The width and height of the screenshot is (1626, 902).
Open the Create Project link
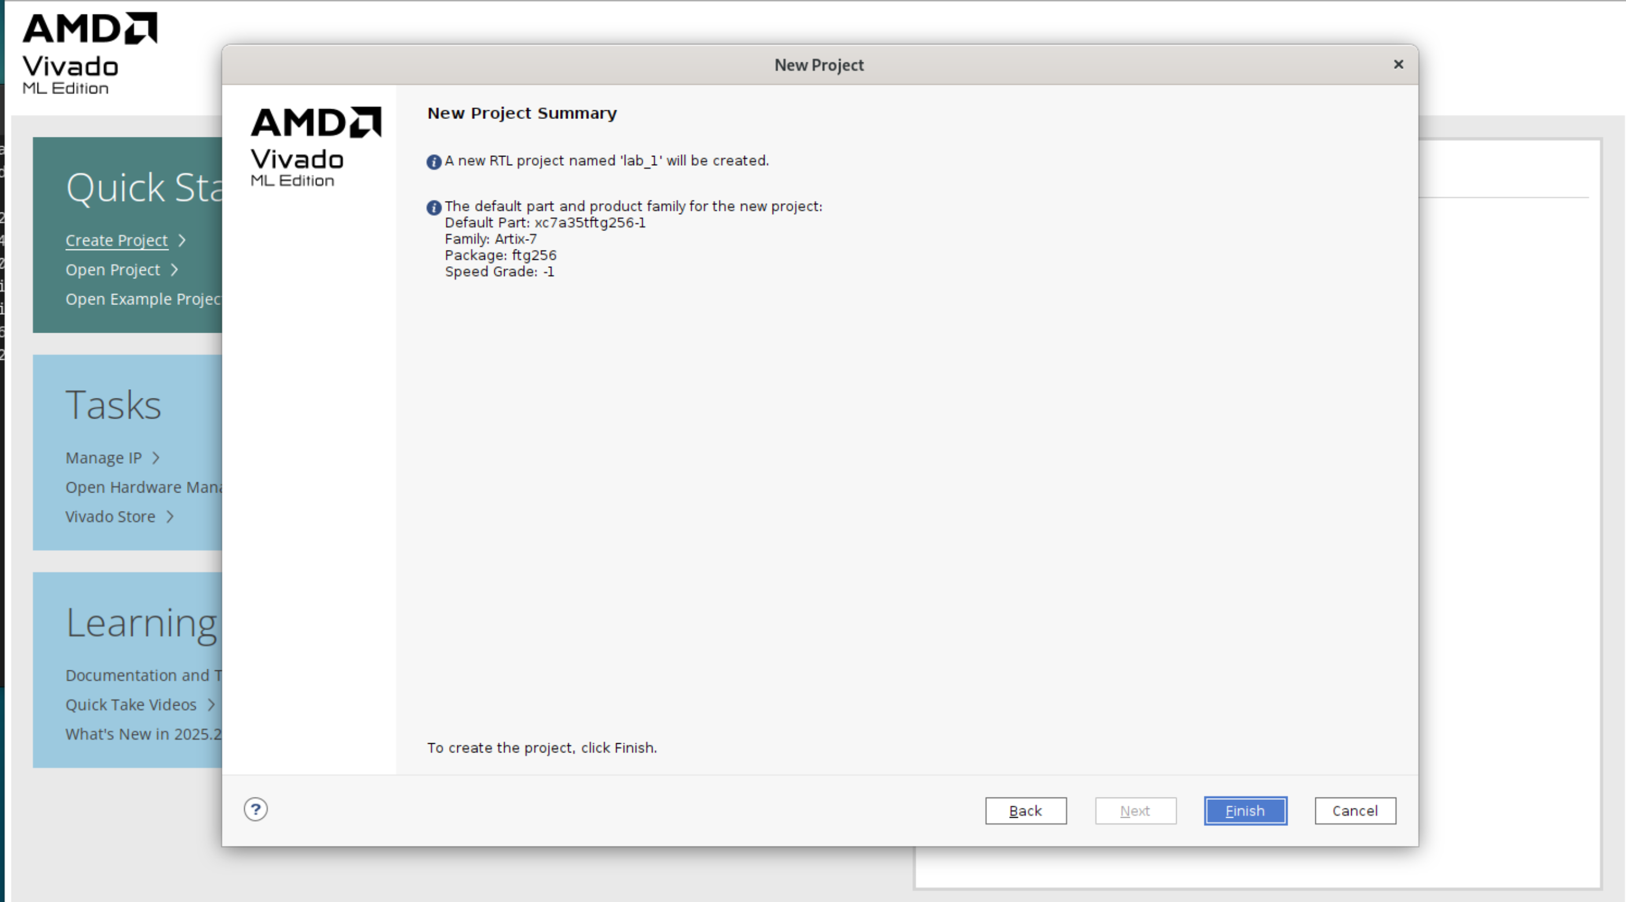[117, 240]
